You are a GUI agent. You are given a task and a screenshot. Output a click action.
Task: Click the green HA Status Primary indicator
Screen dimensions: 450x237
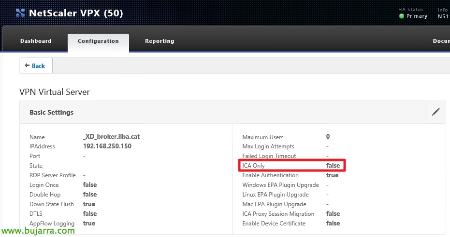402,16
